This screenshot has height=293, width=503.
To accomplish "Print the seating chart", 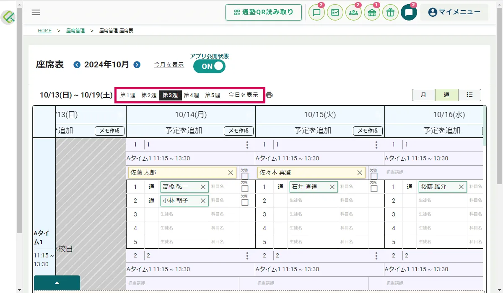I will pos(269,95).
